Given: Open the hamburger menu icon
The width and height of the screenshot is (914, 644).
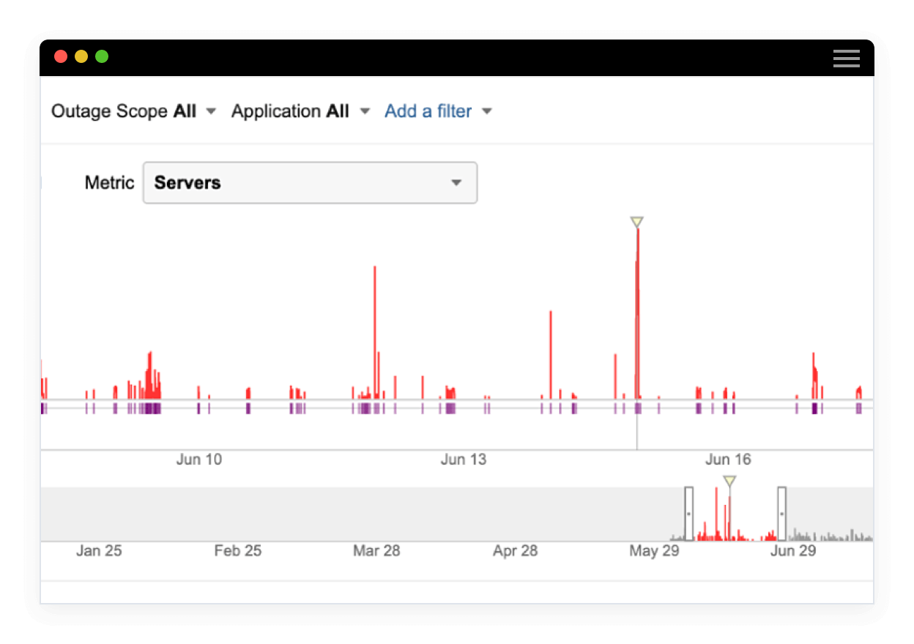Looking at the screenshot, I should (x=846, y=59).
